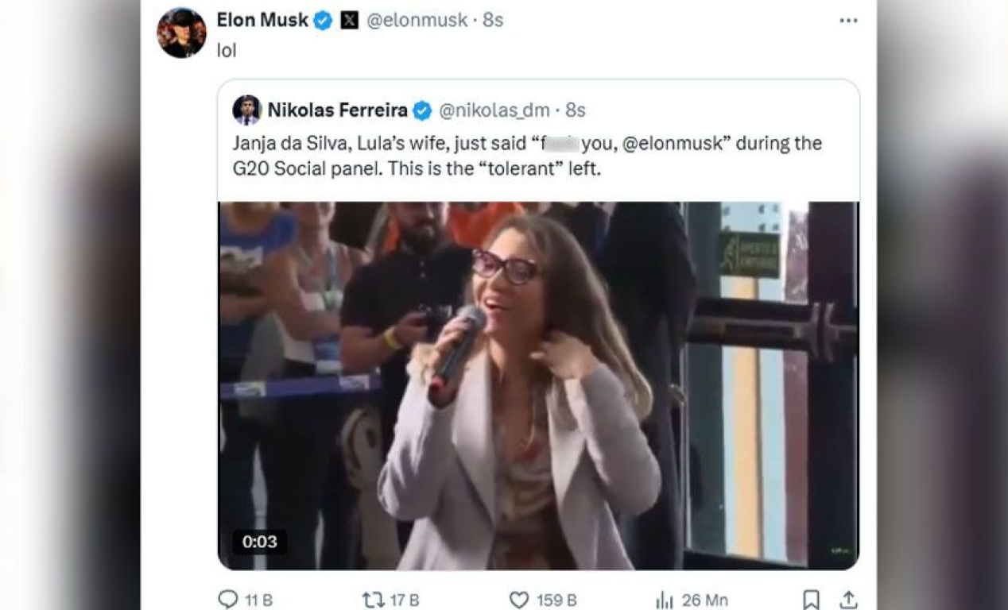Screen dimensions: 1008x610
Task: Click the 159 B likes count
Action: (x=556, y=600)
